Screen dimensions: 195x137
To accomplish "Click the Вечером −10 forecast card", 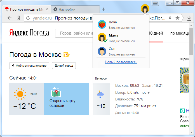I will click(x=102, y=99).
